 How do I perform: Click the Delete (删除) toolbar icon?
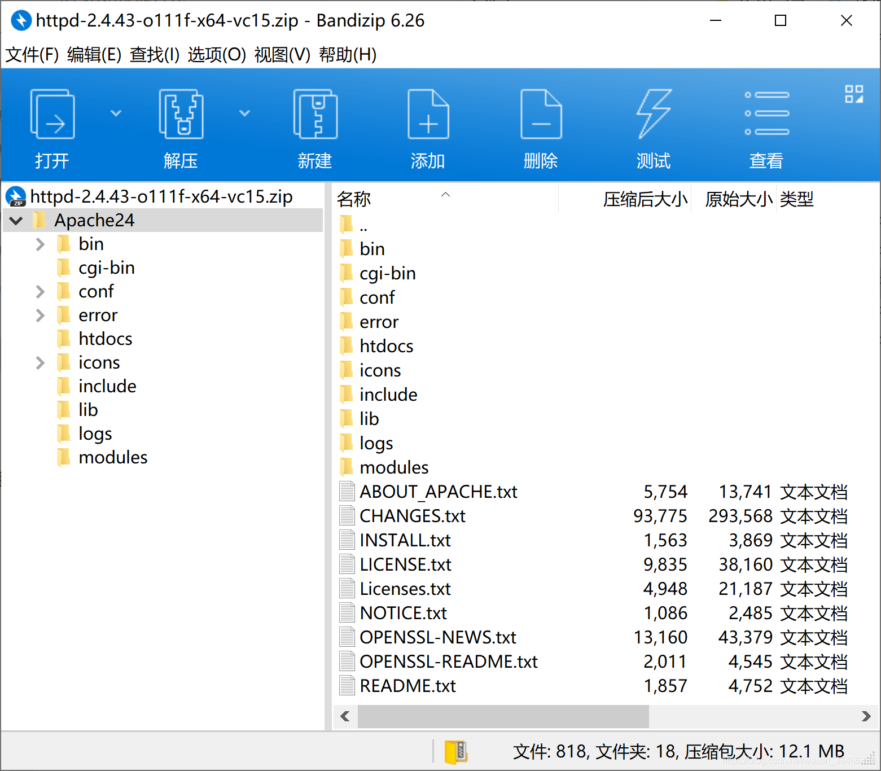[x=541, y=114]
